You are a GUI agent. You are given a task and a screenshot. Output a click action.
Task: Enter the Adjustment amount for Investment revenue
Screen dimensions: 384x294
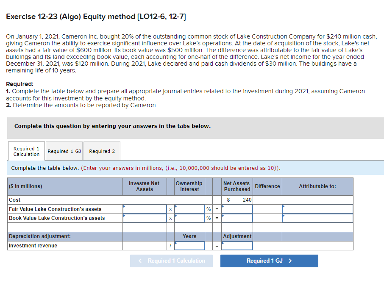(x=237, y=245)
